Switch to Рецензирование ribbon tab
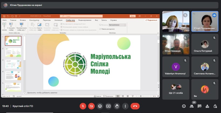This screenshot has height=113, width=221. pyautogui.click(x=85, y=20)
